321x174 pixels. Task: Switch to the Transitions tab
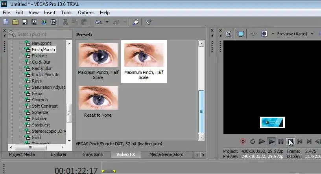pos(92,154)
